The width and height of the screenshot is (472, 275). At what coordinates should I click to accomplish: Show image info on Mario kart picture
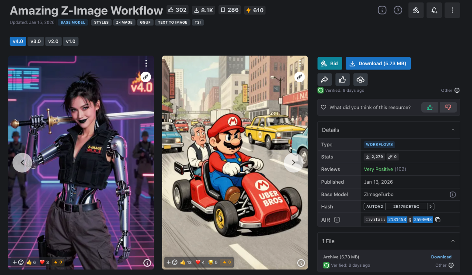(x=301, y=263)
